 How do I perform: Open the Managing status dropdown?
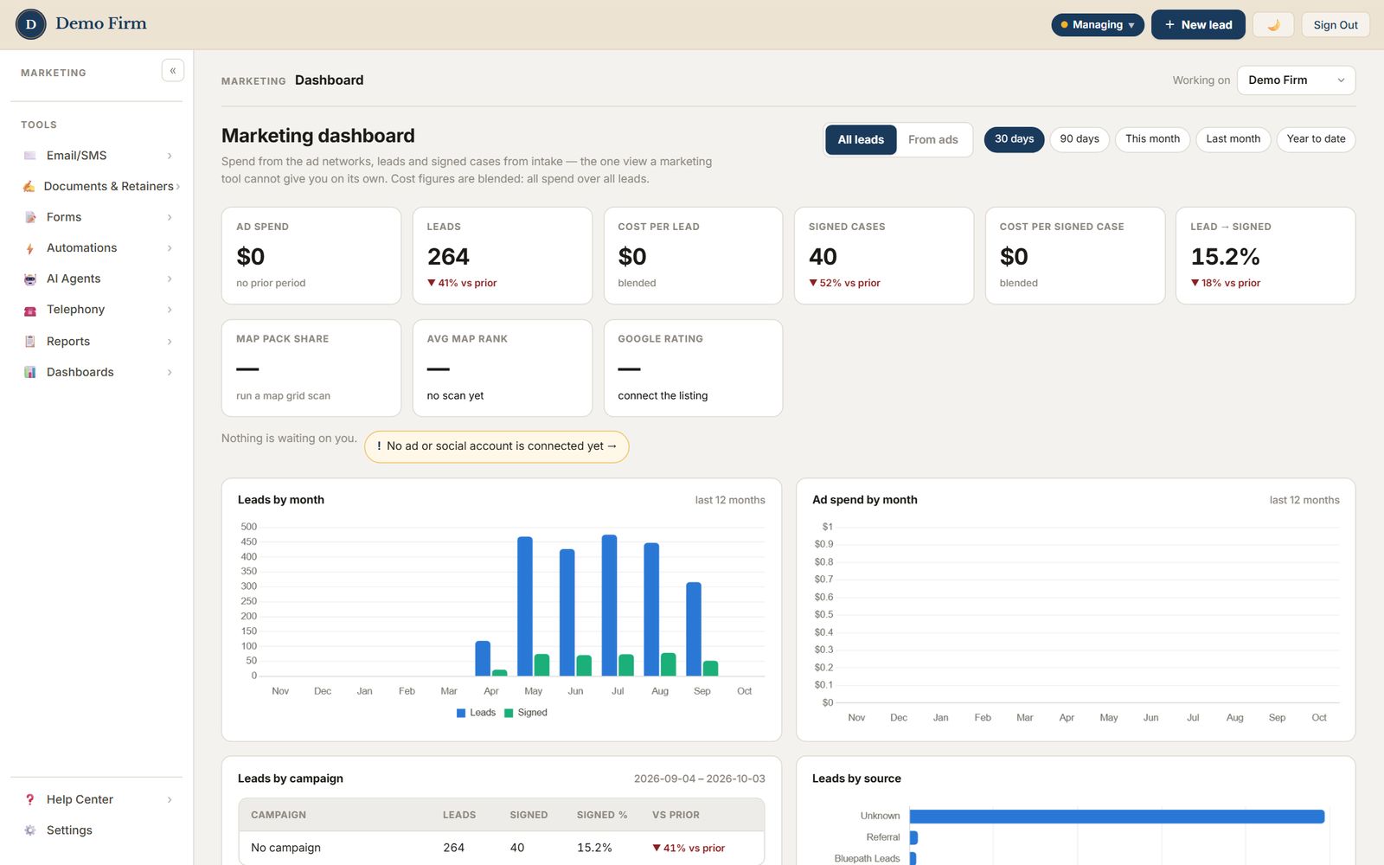click(1098, 25)
